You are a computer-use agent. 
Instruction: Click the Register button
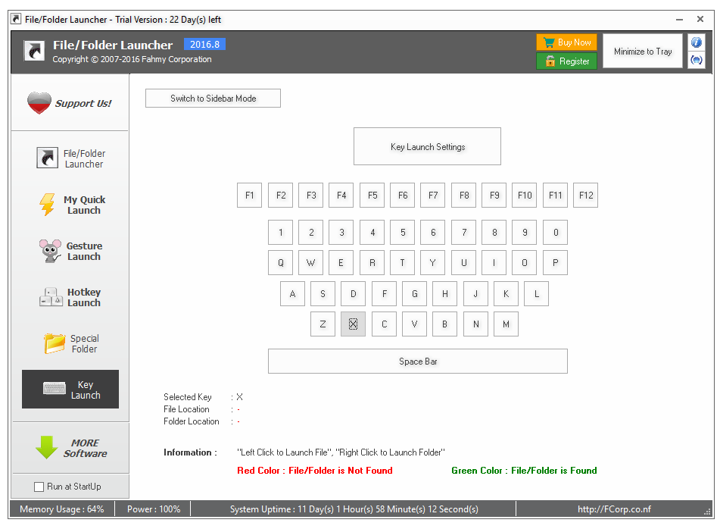coord(566,61)
